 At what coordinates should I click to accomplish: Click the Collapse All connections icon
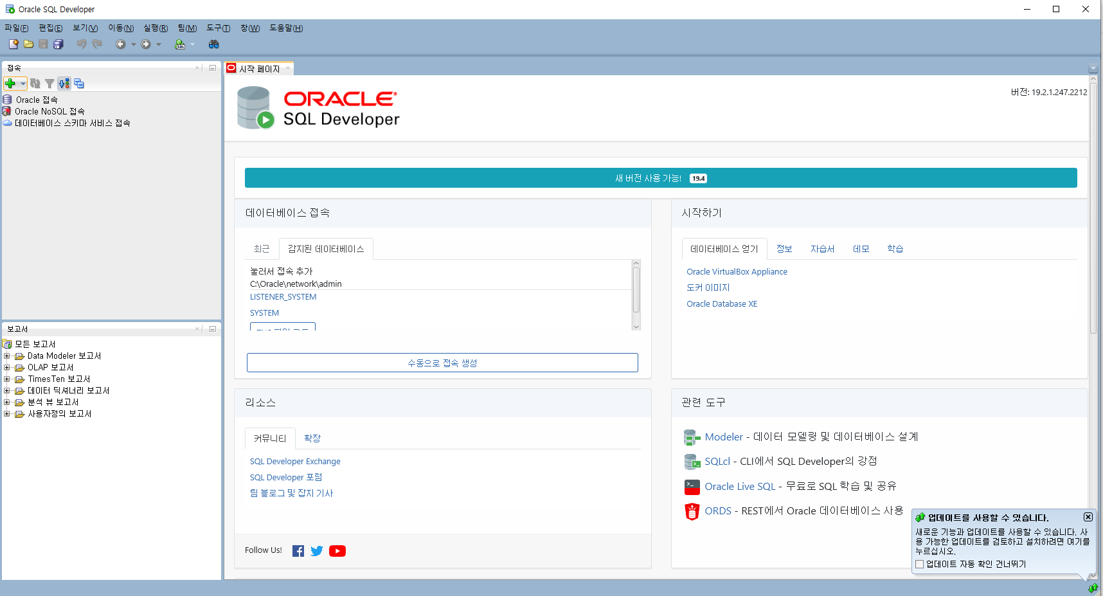(x=79, y=84)
